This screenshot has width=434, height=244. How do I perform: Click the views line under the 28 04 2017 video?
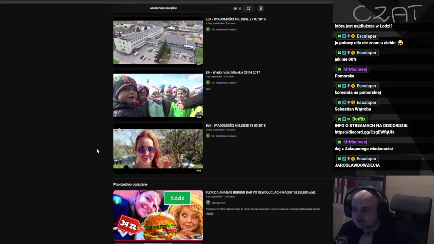pos(220,77)
